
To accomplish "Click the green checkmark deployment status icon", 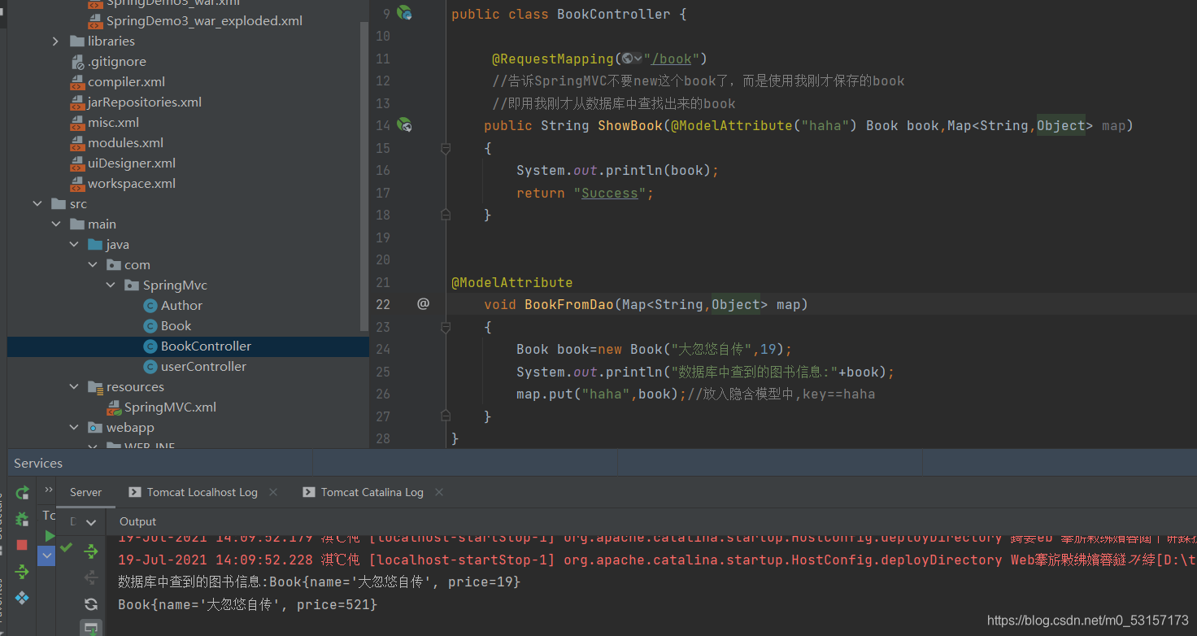I will tap(67, 547).
